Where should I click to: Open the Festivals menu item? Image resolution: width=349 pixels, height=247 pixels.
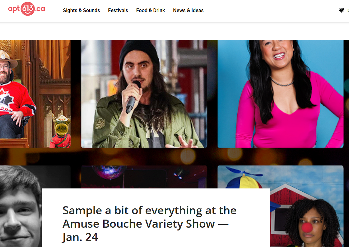point(118,11)
